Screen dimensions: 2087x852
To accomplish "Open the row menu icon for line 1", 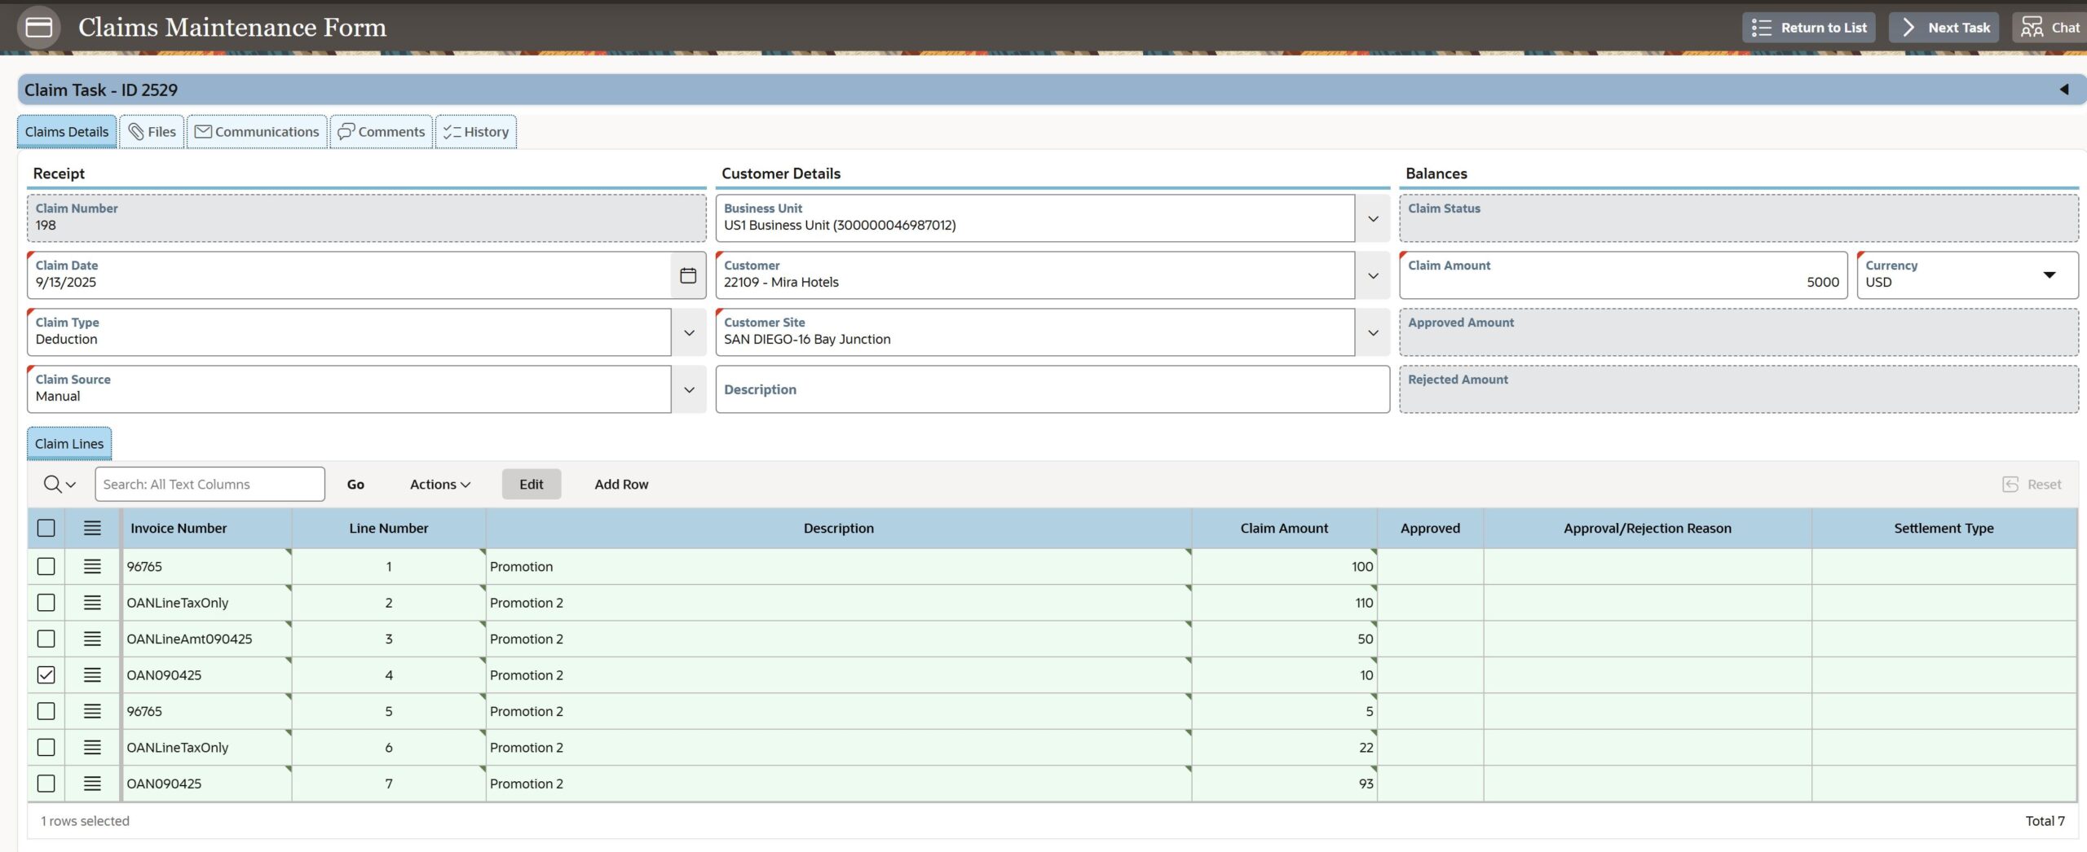I will pyautogui.click(x=92, y=566).
